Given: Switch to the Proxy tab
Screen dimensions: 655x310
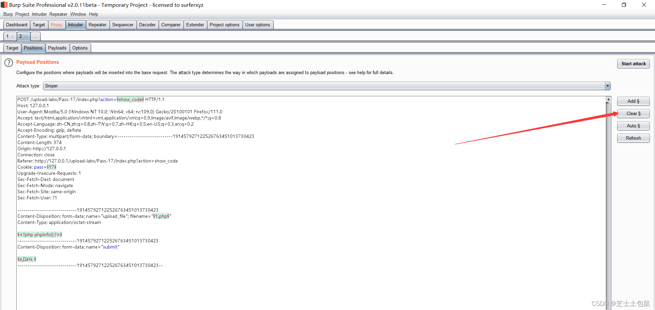Looking at the screenshot, I should pyautogui.click(x=57, y=25).
